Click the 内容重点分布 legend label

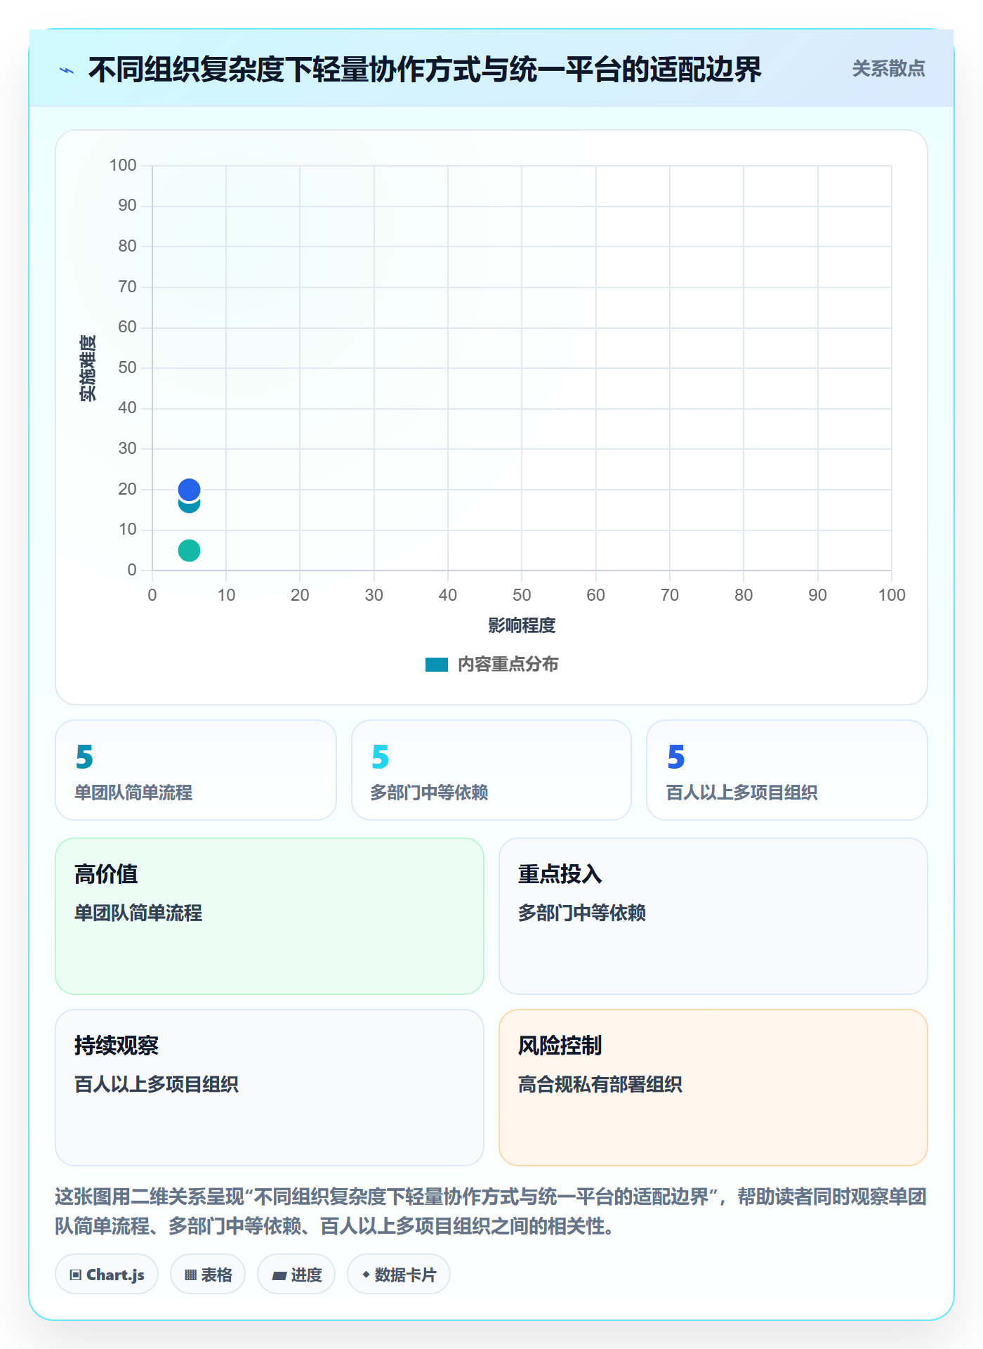(x=508, y=665)
